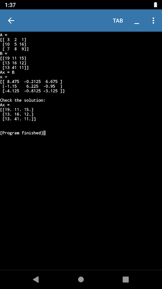Tap the 'B =' label line
Image resolution: width=162 pixels, height=289 pixels.
(x=4, y=54)
